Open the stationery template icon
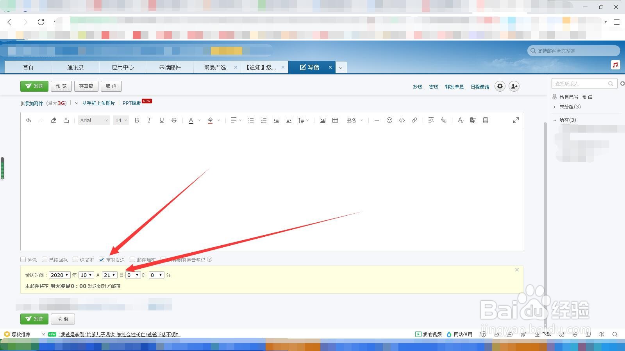This screenshot has width=625, height=351. pyautogui.click(x=486, y=121)
